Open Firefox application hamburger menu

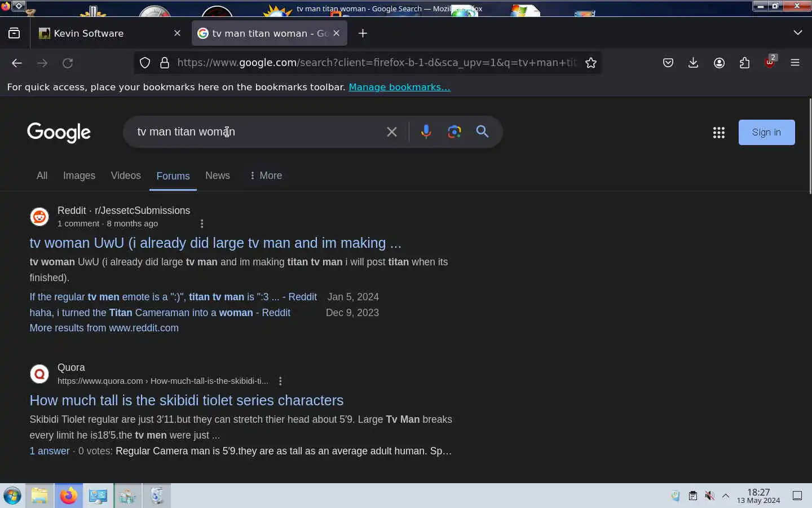[x=795, y=63]
